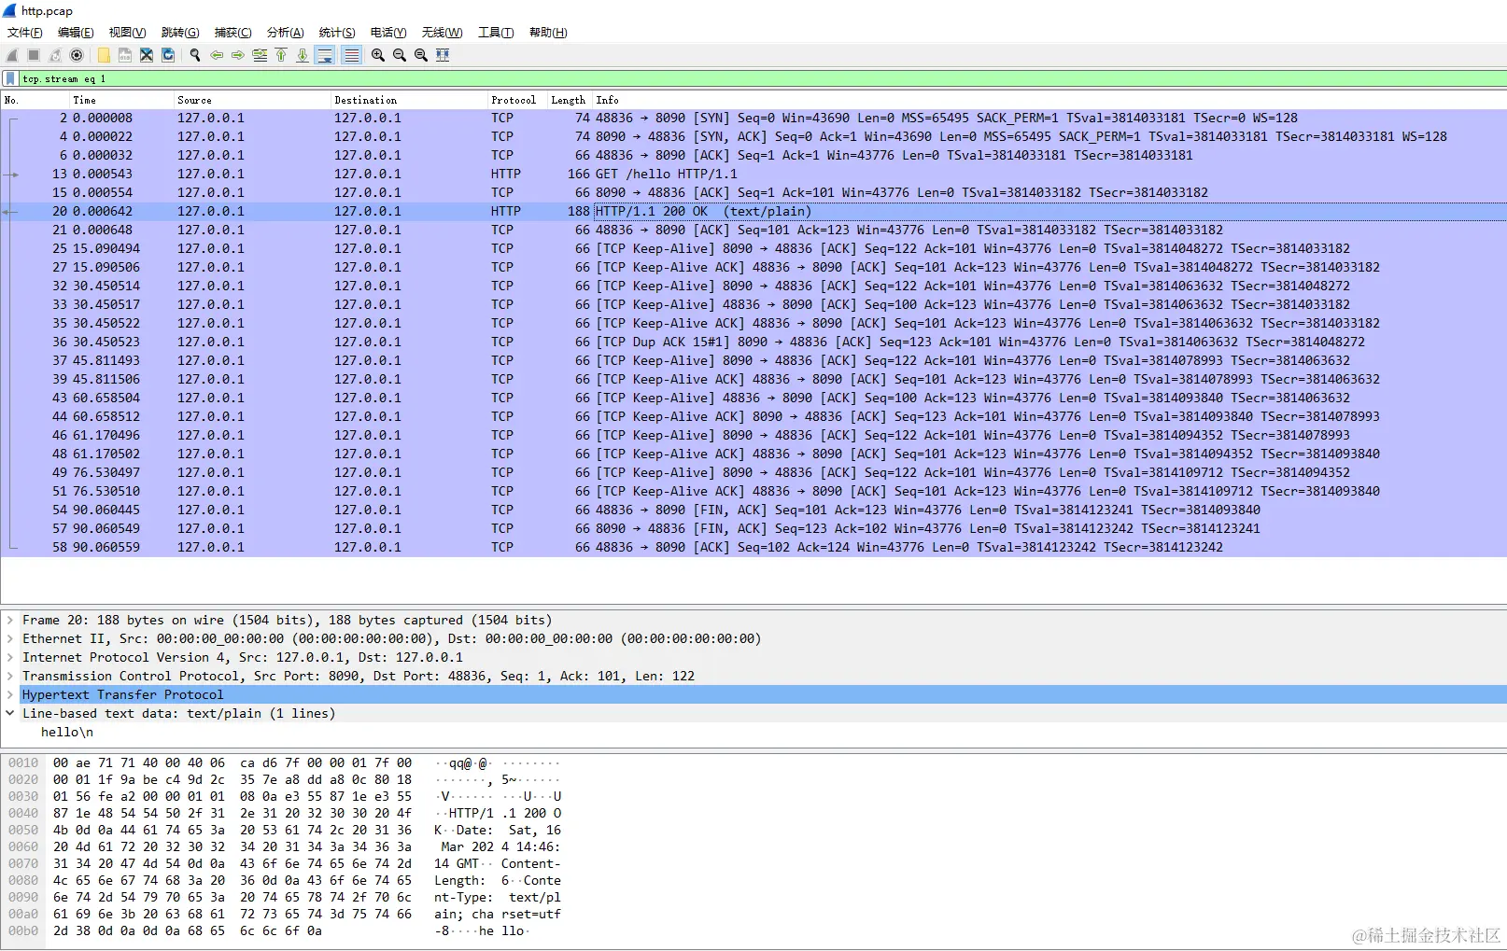Go forward to the next packet in history
The width and height of the screenshot is (1507, 951).
tap(238, 55)
